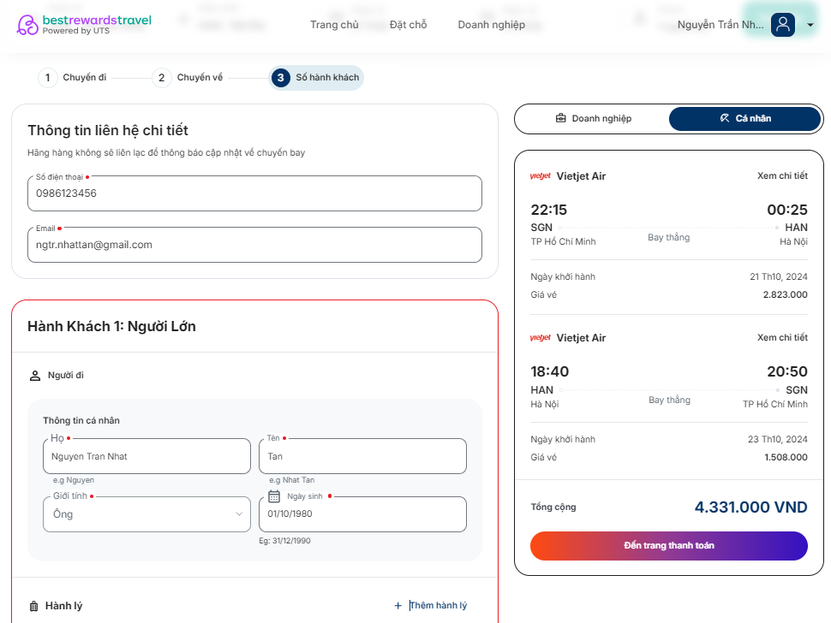
Task: View details of the SGN to HAN flight
Action: (x=782, y=175)
